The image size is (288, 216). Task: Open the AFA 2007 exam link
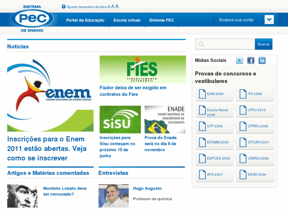(215, 175)
